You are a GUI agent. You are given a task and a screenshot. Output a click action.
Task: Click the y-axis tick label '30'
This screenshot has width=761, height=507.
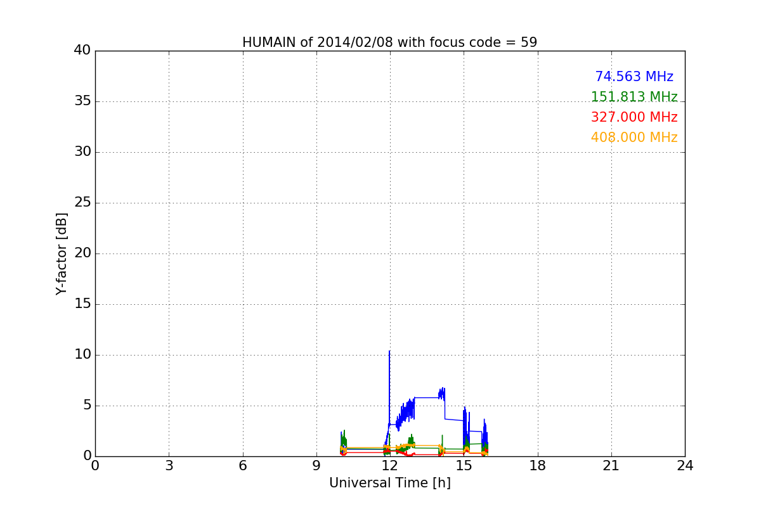[82, 152]
